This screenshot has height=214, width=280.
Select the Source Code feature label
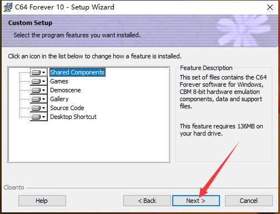click(67, 108)
